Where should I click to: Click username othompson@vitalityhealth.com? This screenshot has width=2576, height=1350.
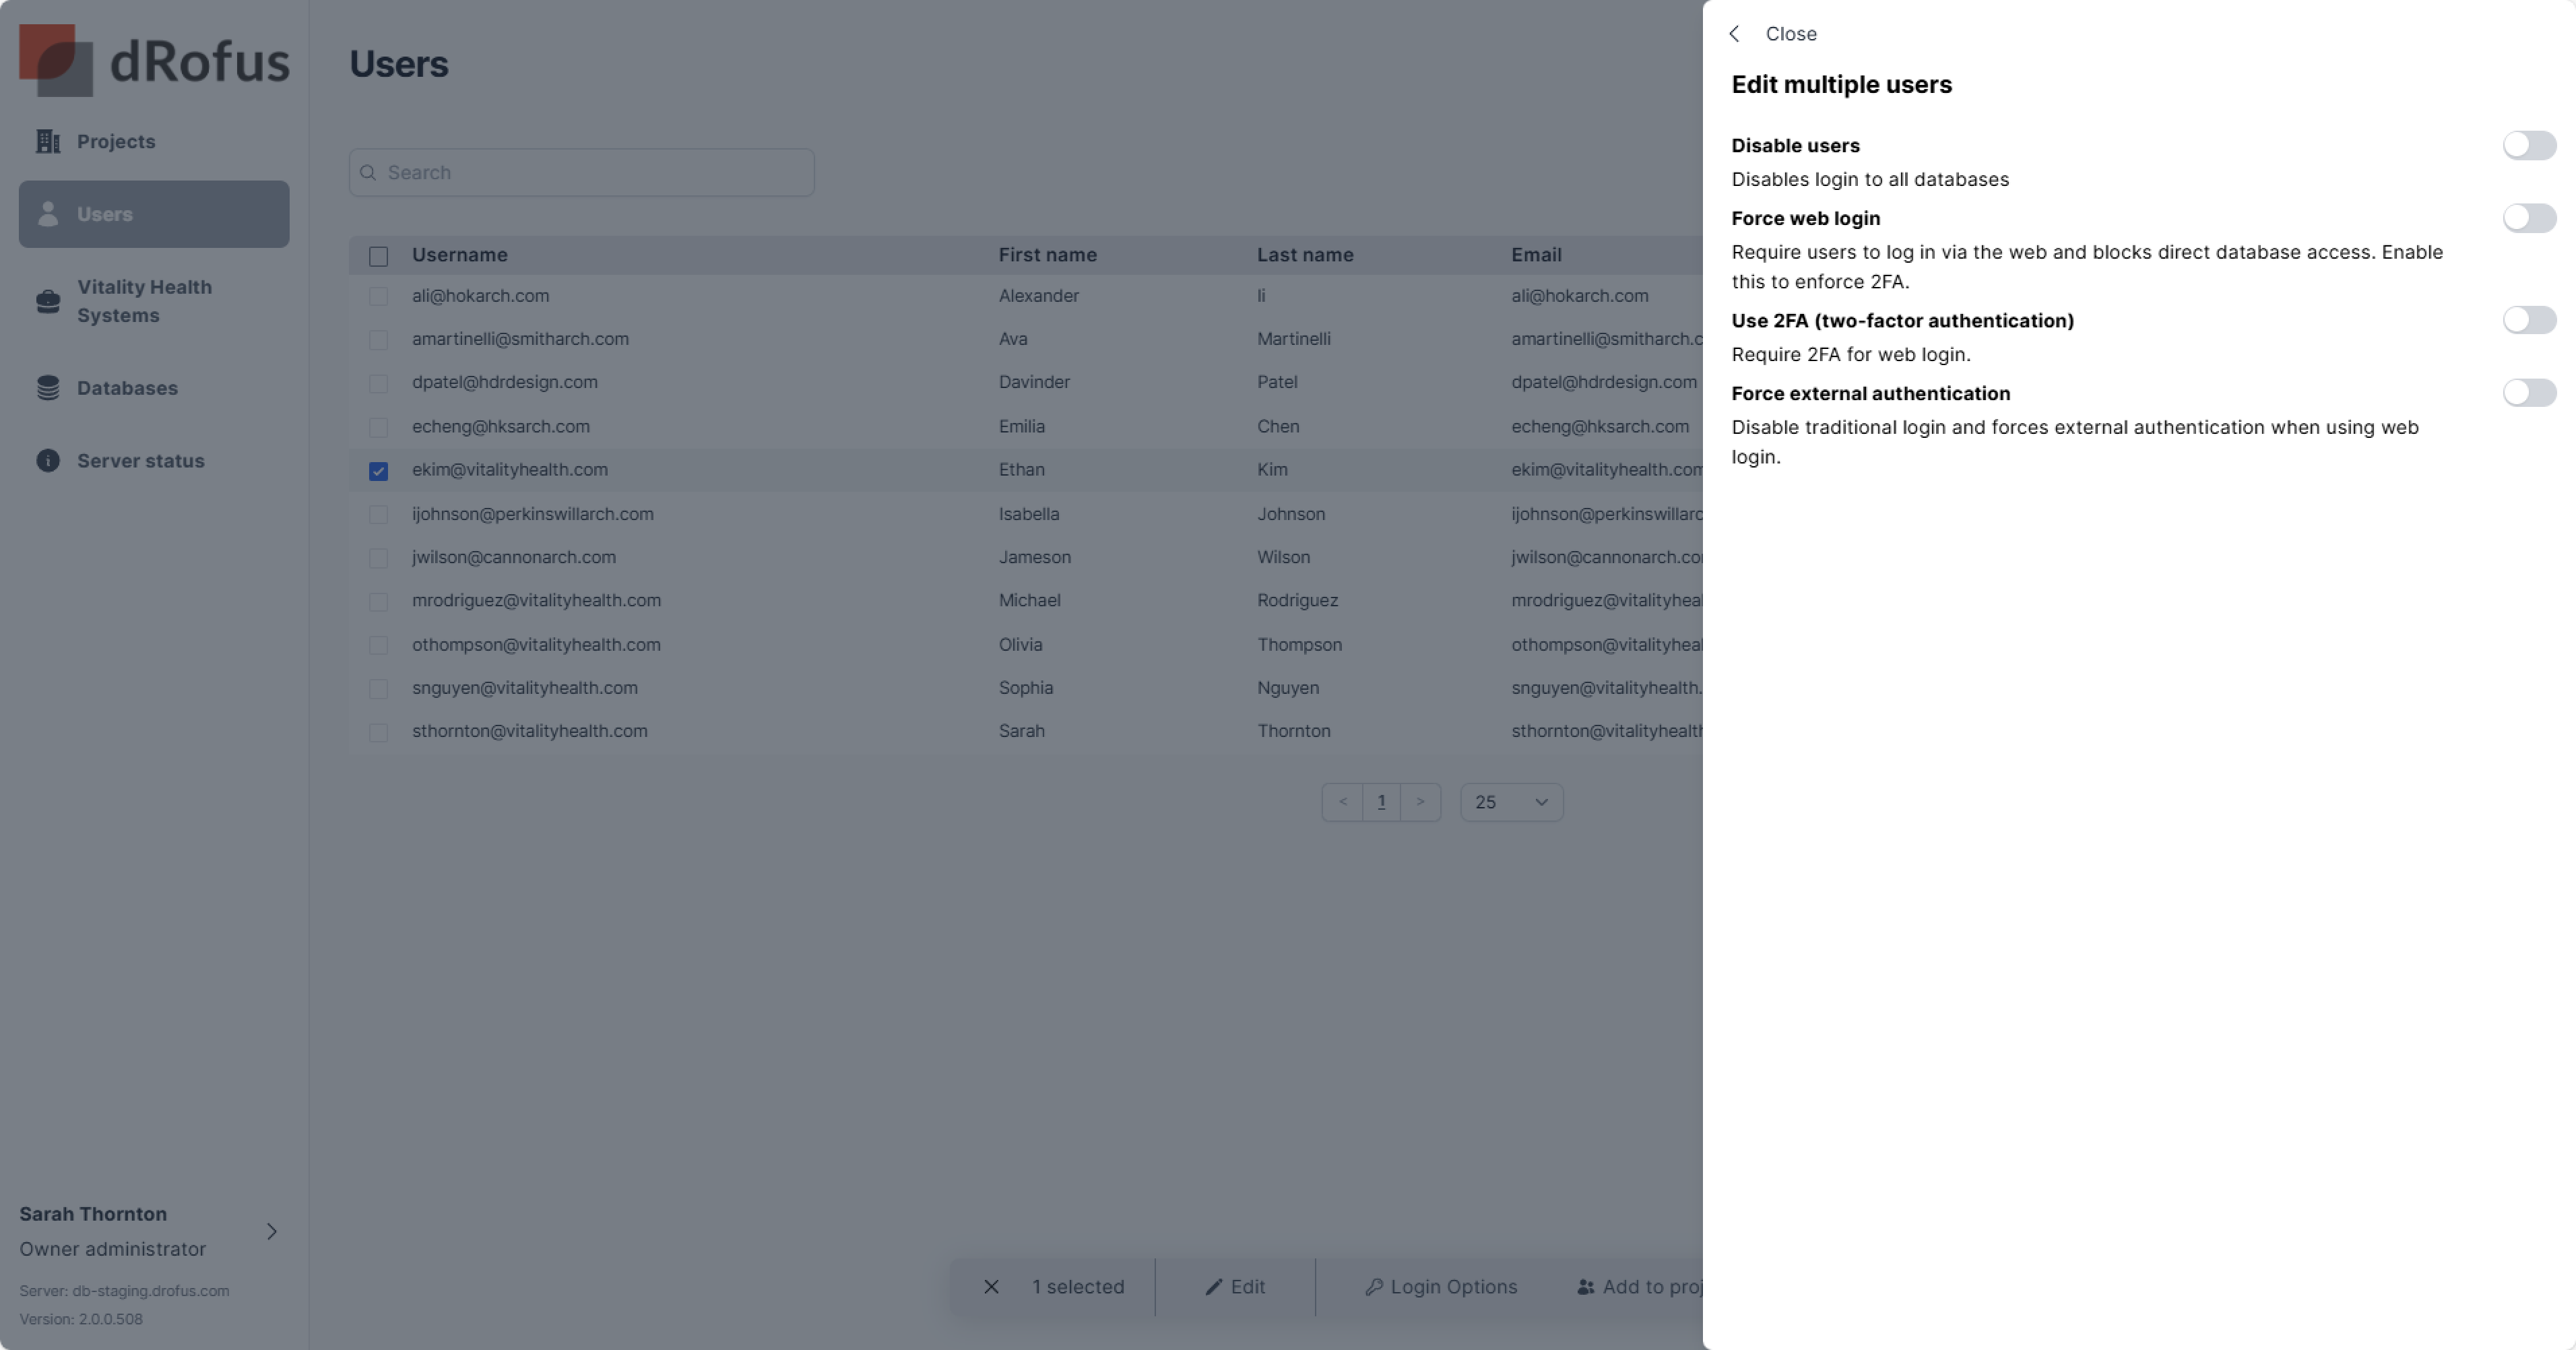click(536, 645)
